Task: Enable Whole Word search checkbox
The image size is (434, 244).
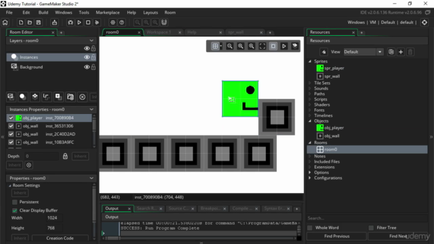Action: coord(310,228)
